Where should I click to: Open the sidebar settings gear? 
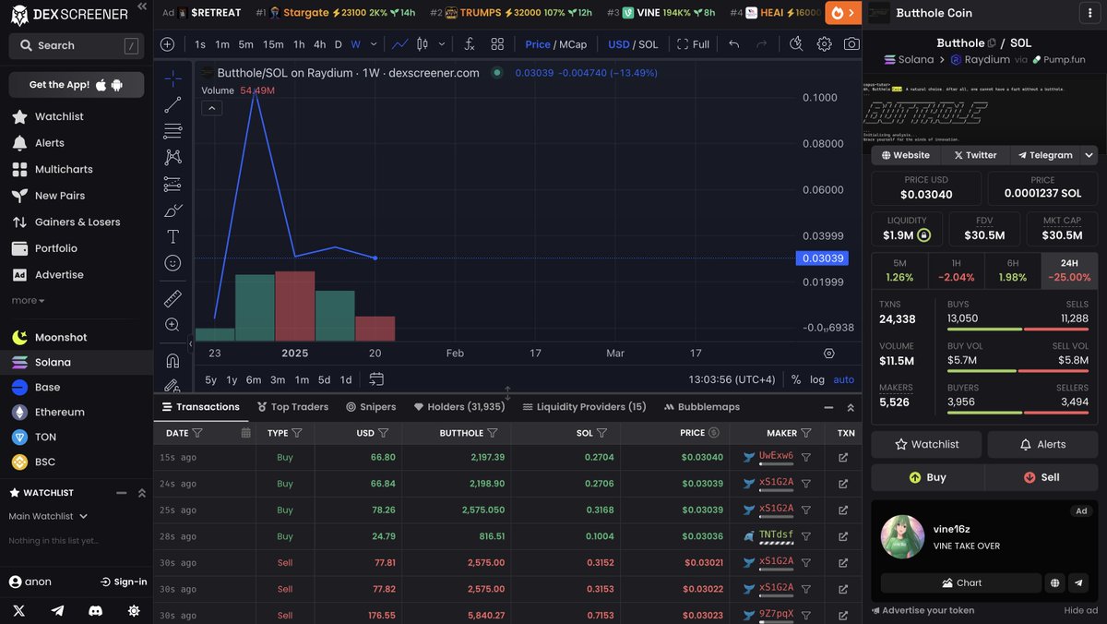tap(134, 610)
